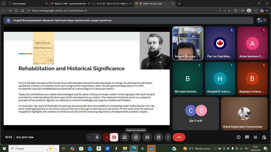Click the 'Ще 9 осіб' participants tile
This screenshot has height=152, width=271.
tap(196, 113)
